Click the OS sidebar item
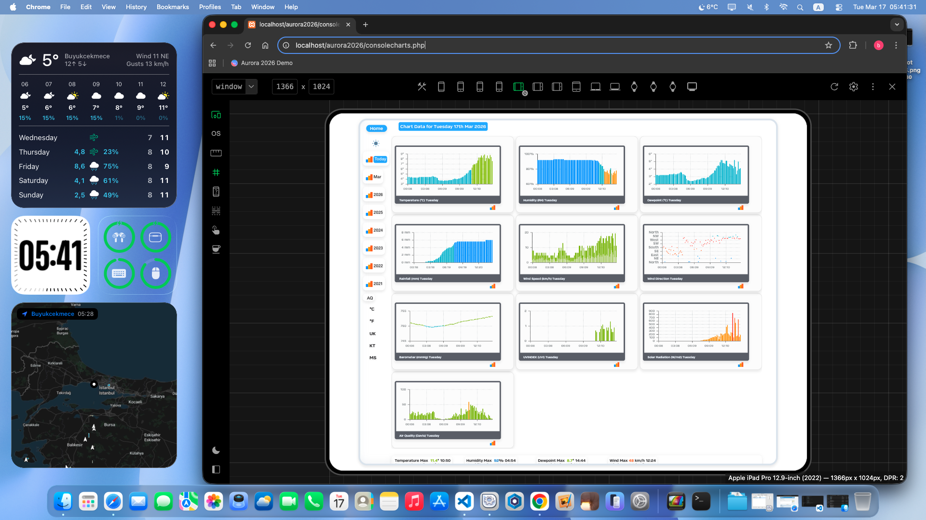This screenshot has height=520, width=926. [x=216, y=133]
